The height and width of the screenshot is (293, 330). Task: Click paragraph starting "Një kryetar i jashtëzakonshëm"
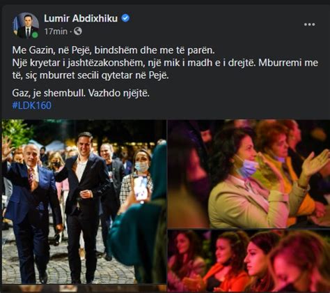pyautogui.click(x=165, y=69)
